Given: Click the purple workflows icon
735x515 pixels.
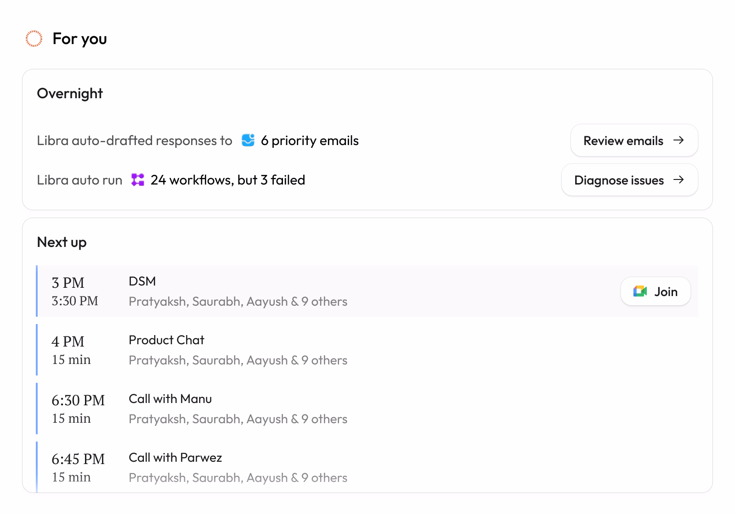Looking at the screenshot, I should [138, 180].
